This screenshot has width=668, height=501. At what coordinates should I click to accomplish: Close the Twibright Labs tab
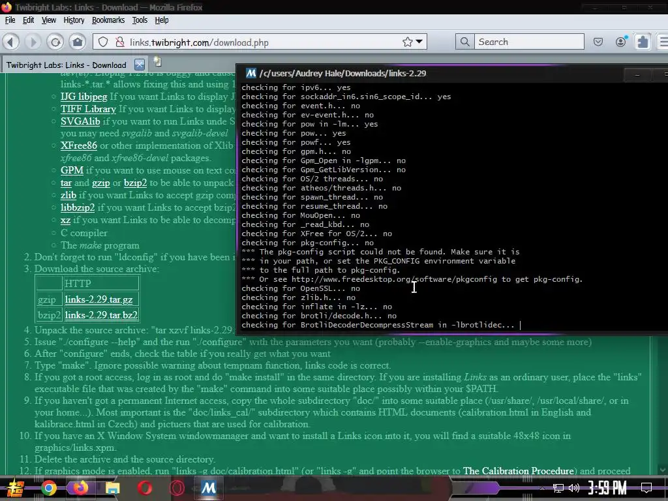pyautogui.click(x=140, y=65)
